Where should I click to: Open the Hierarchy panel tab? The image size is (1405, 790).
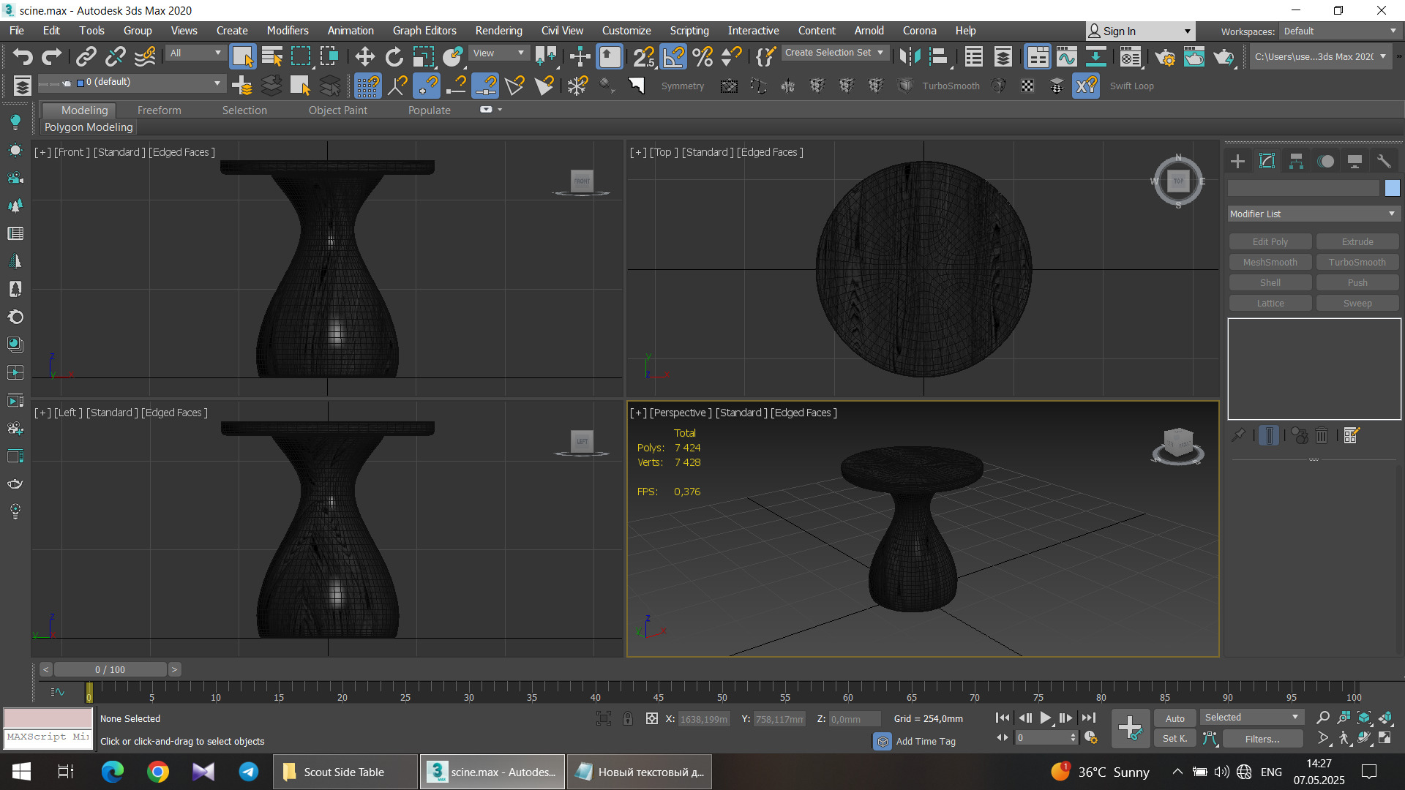pos(1296,161)
